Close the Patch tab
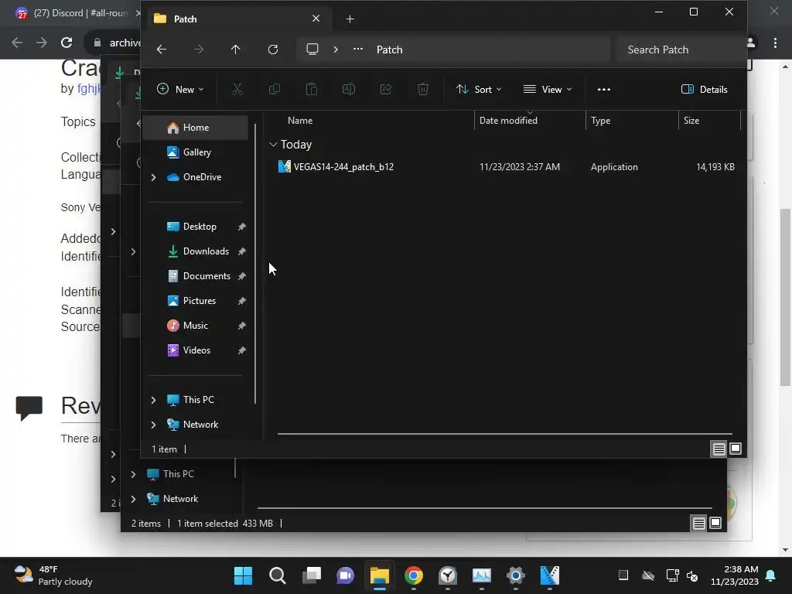Screen dimensions: 792x594 click(x=316, y=19)
